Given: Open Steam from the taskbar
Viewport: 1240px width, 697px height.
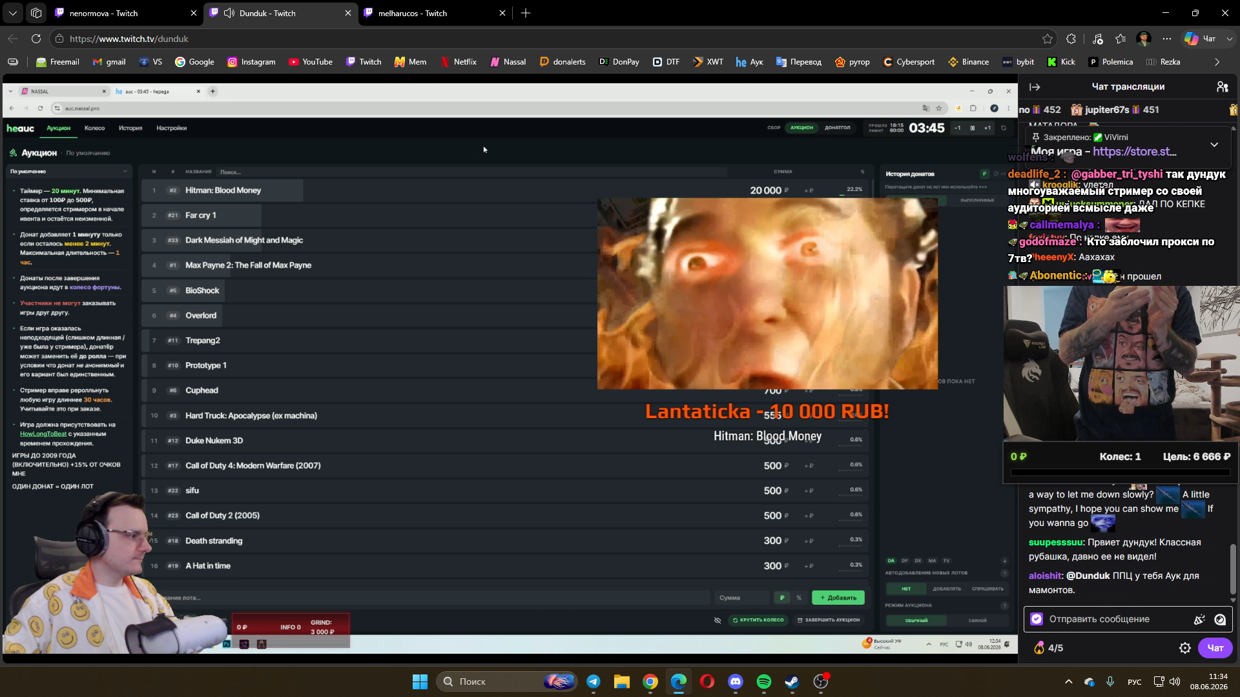Looking at the screenshot, I should click(792, 682).
